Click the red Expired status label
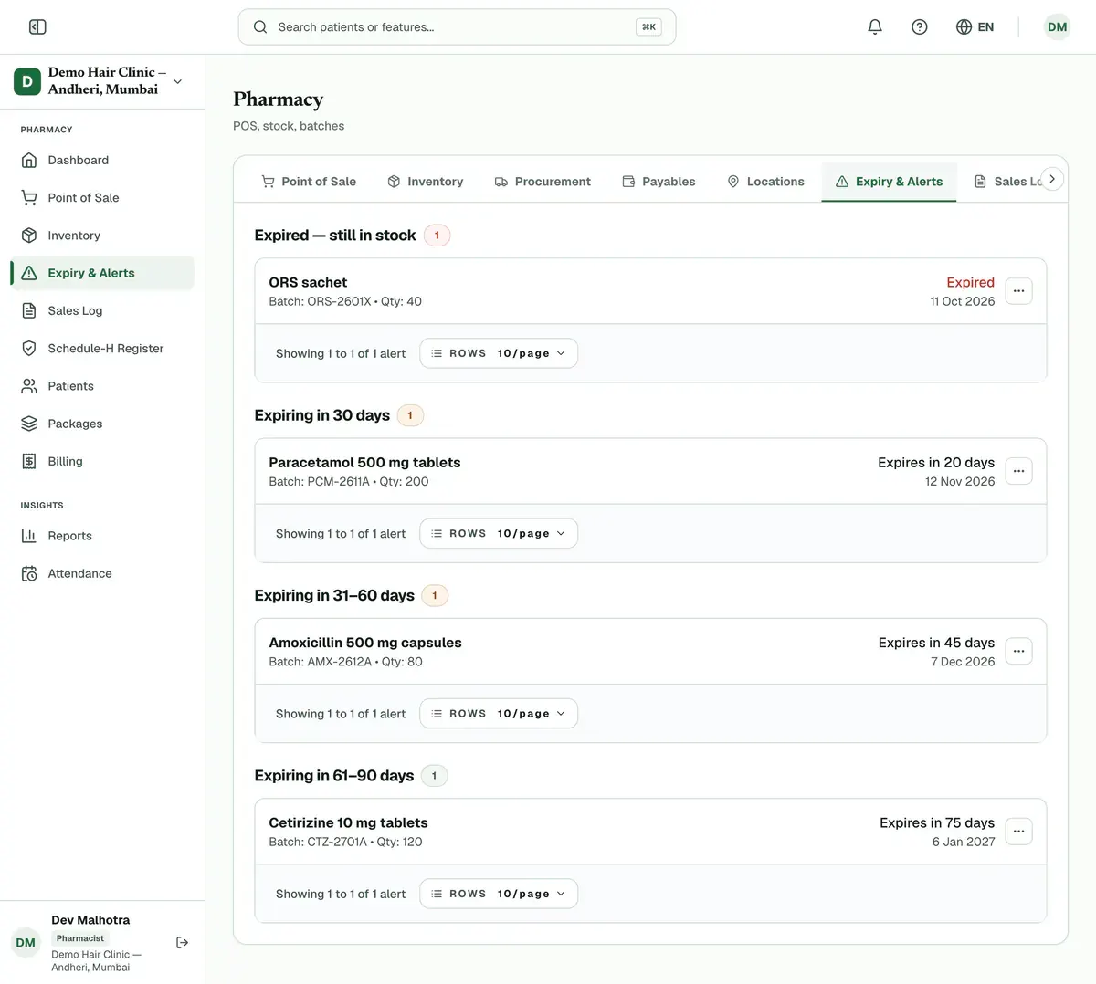This screenshot has width=1096, height=984. (970, 282)
